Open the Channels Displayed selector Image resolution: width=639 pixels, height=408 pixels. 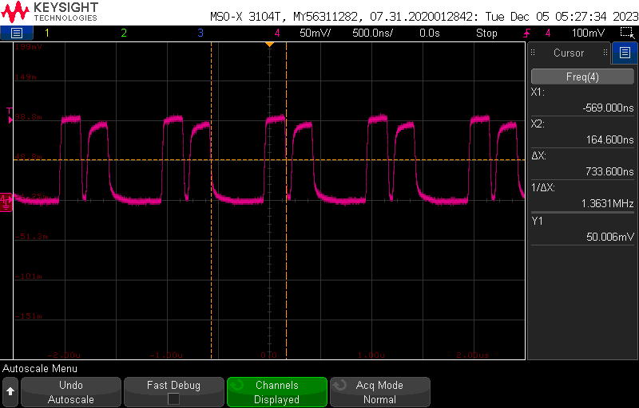pyautogui.click(x=276, y=392)
